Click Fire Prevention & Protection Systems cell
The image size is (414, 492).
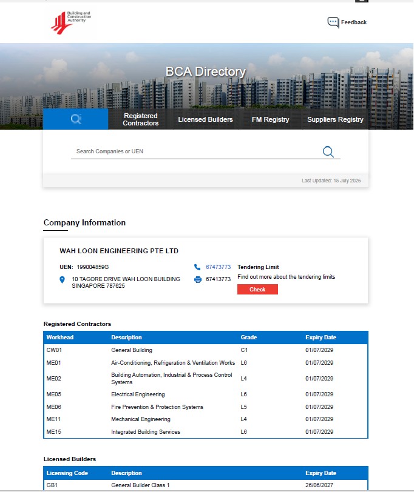(x=157, y=407)
